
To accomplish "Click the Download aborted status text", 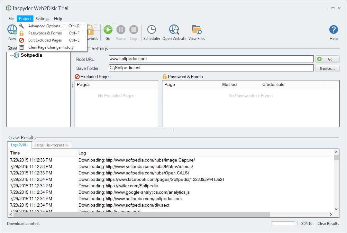I will (x=23, y=223).
